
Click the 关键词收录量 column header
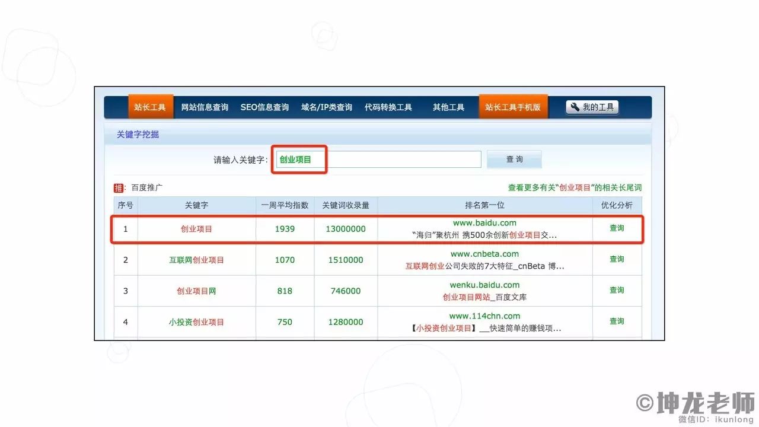coord(346,205)
